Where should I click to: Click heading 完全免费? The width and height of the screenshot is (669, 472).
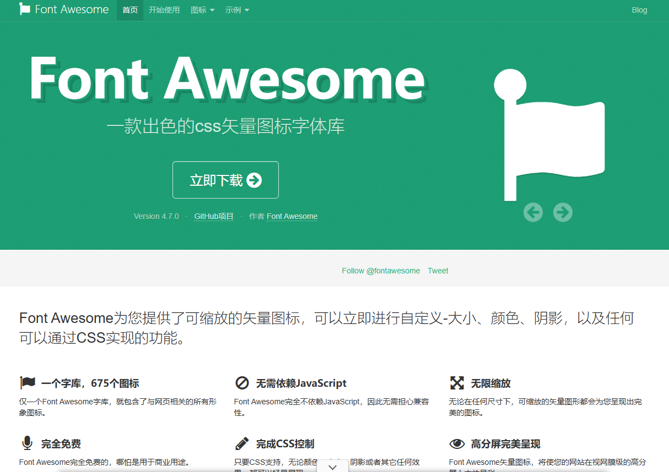61,444
